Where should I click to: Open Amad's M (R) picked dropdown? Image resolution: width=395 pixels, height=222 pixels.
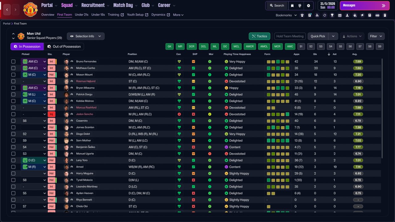point(34,167)
